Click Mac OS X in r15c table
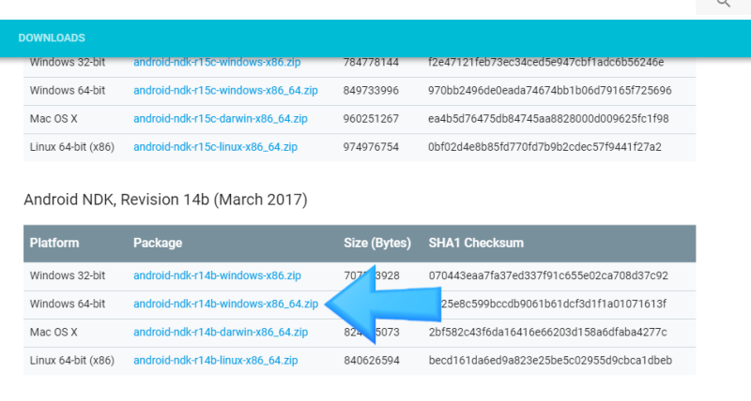The image size is (751, 401). 54,119
